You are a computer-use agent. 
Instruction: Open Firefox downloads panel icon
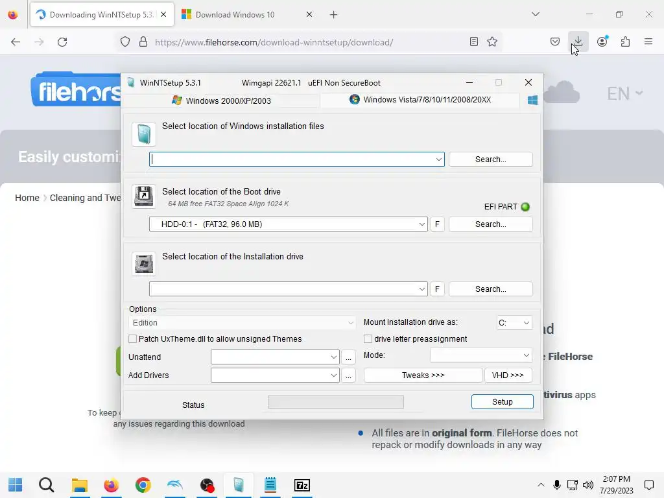pos(578,41)
